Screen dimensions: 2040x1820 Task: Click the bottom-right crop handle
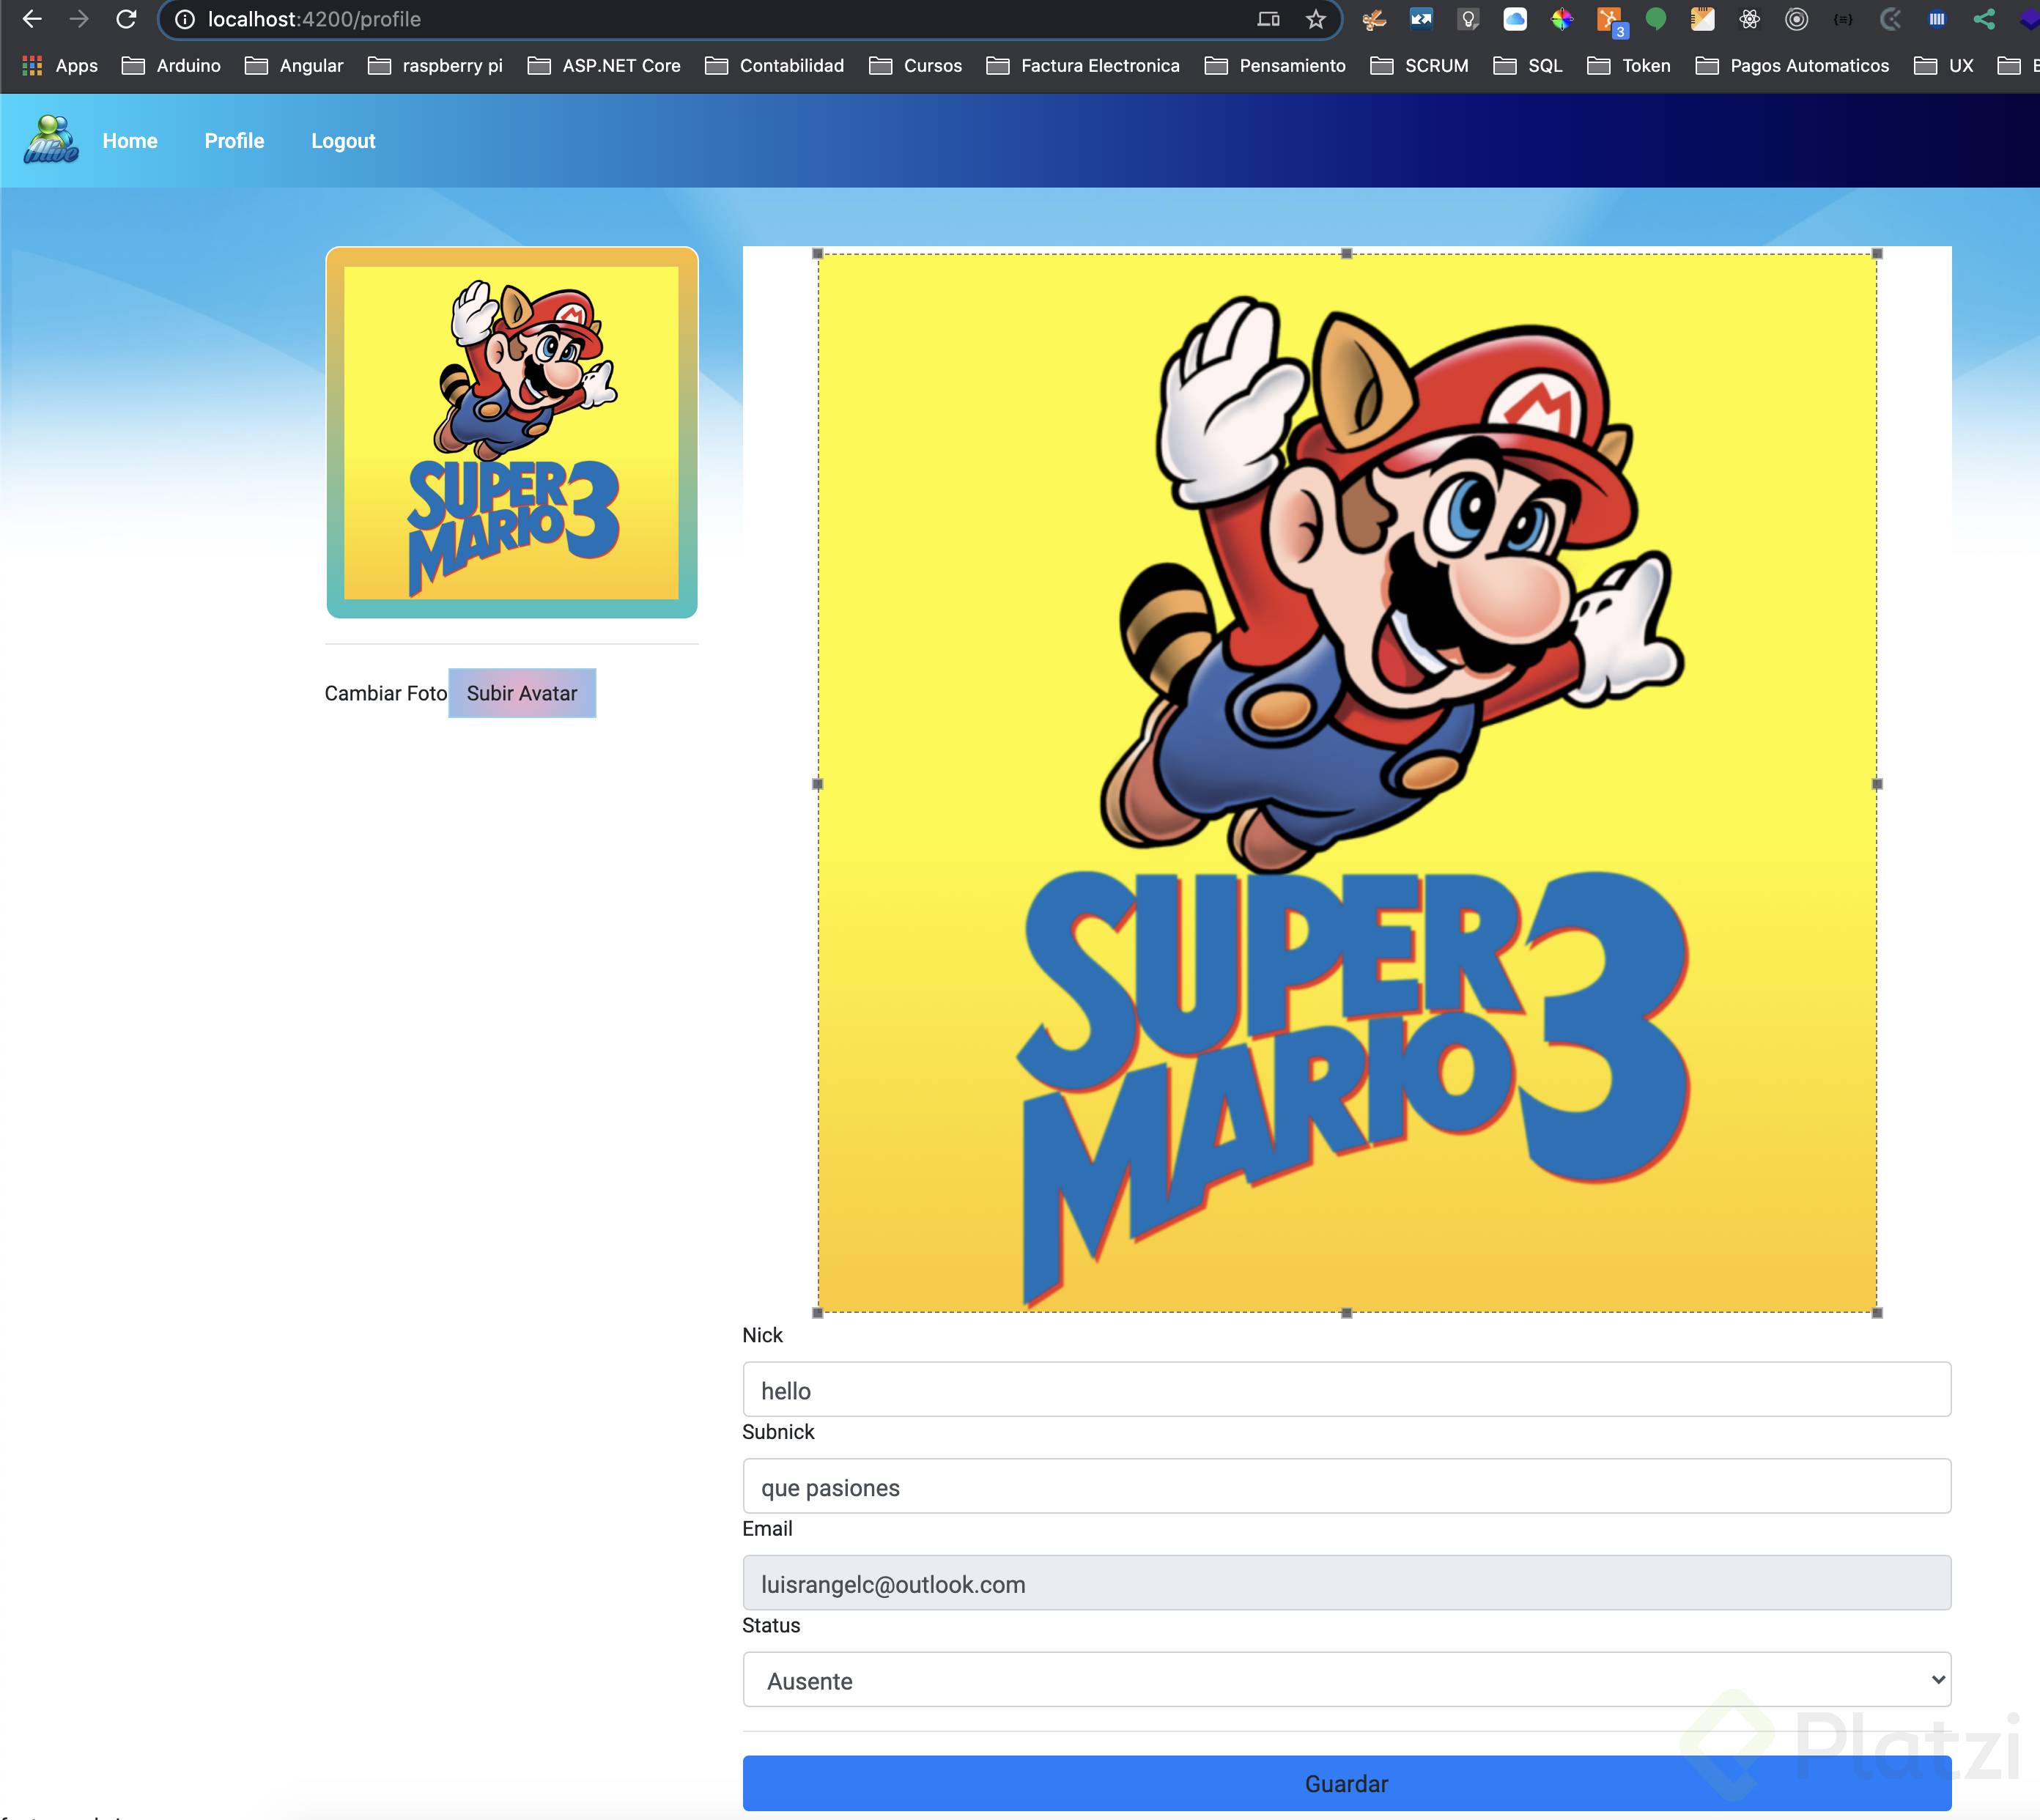[x=1877, y=1313]
